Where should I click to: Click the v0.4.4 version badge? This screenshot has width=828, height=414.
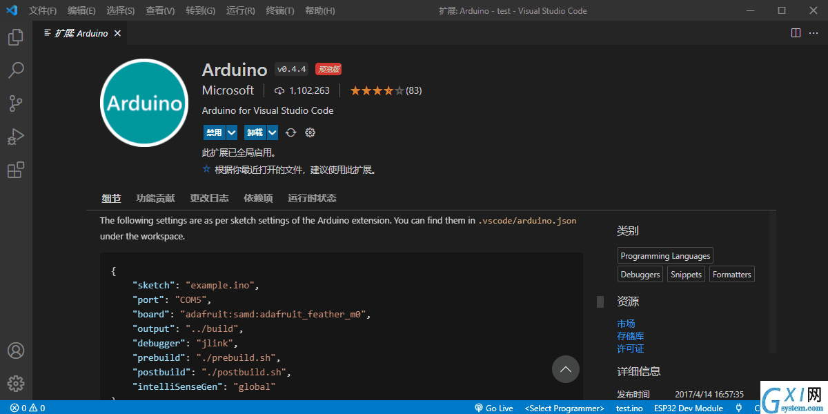(291, 69)
